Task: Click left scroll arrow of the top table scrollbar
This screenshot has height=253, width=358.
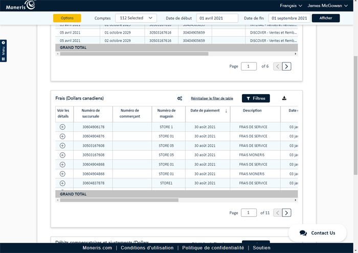Action: [x=58, y=54]
